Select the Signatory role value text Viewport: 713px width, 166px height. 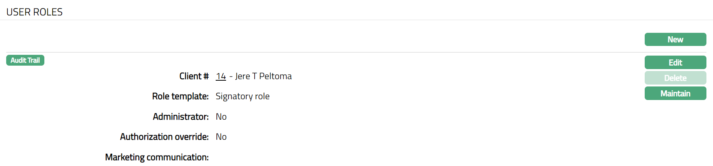242,97
